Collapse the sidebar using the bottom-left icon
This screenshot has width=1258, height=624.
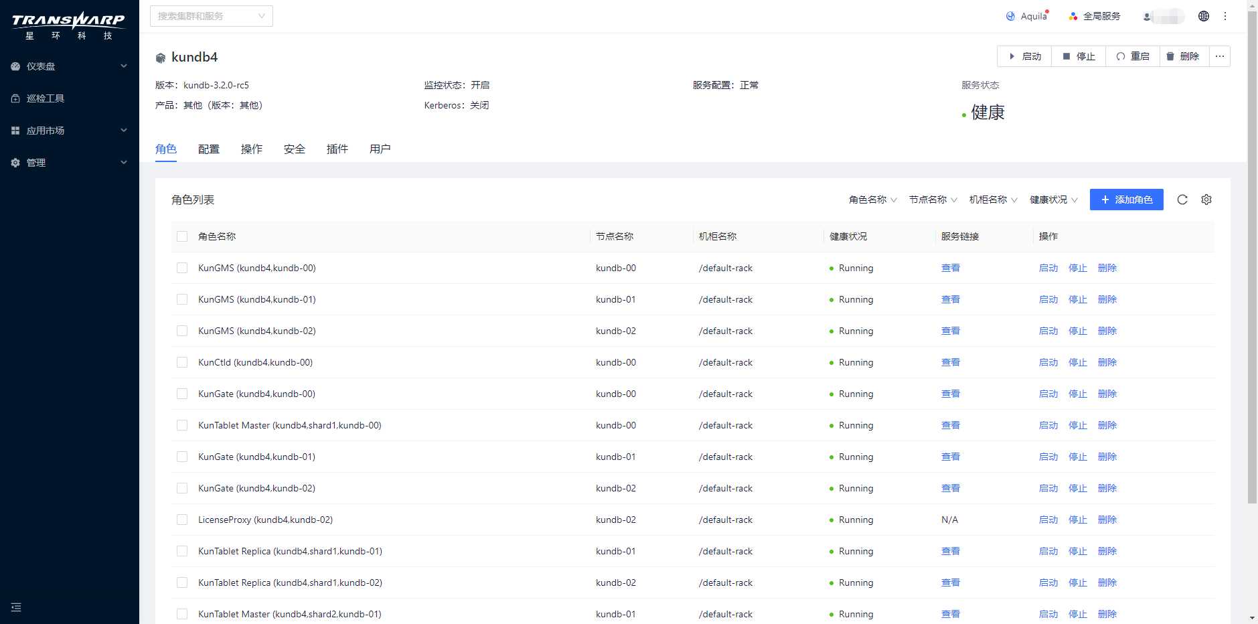click(x=16, y=607)
